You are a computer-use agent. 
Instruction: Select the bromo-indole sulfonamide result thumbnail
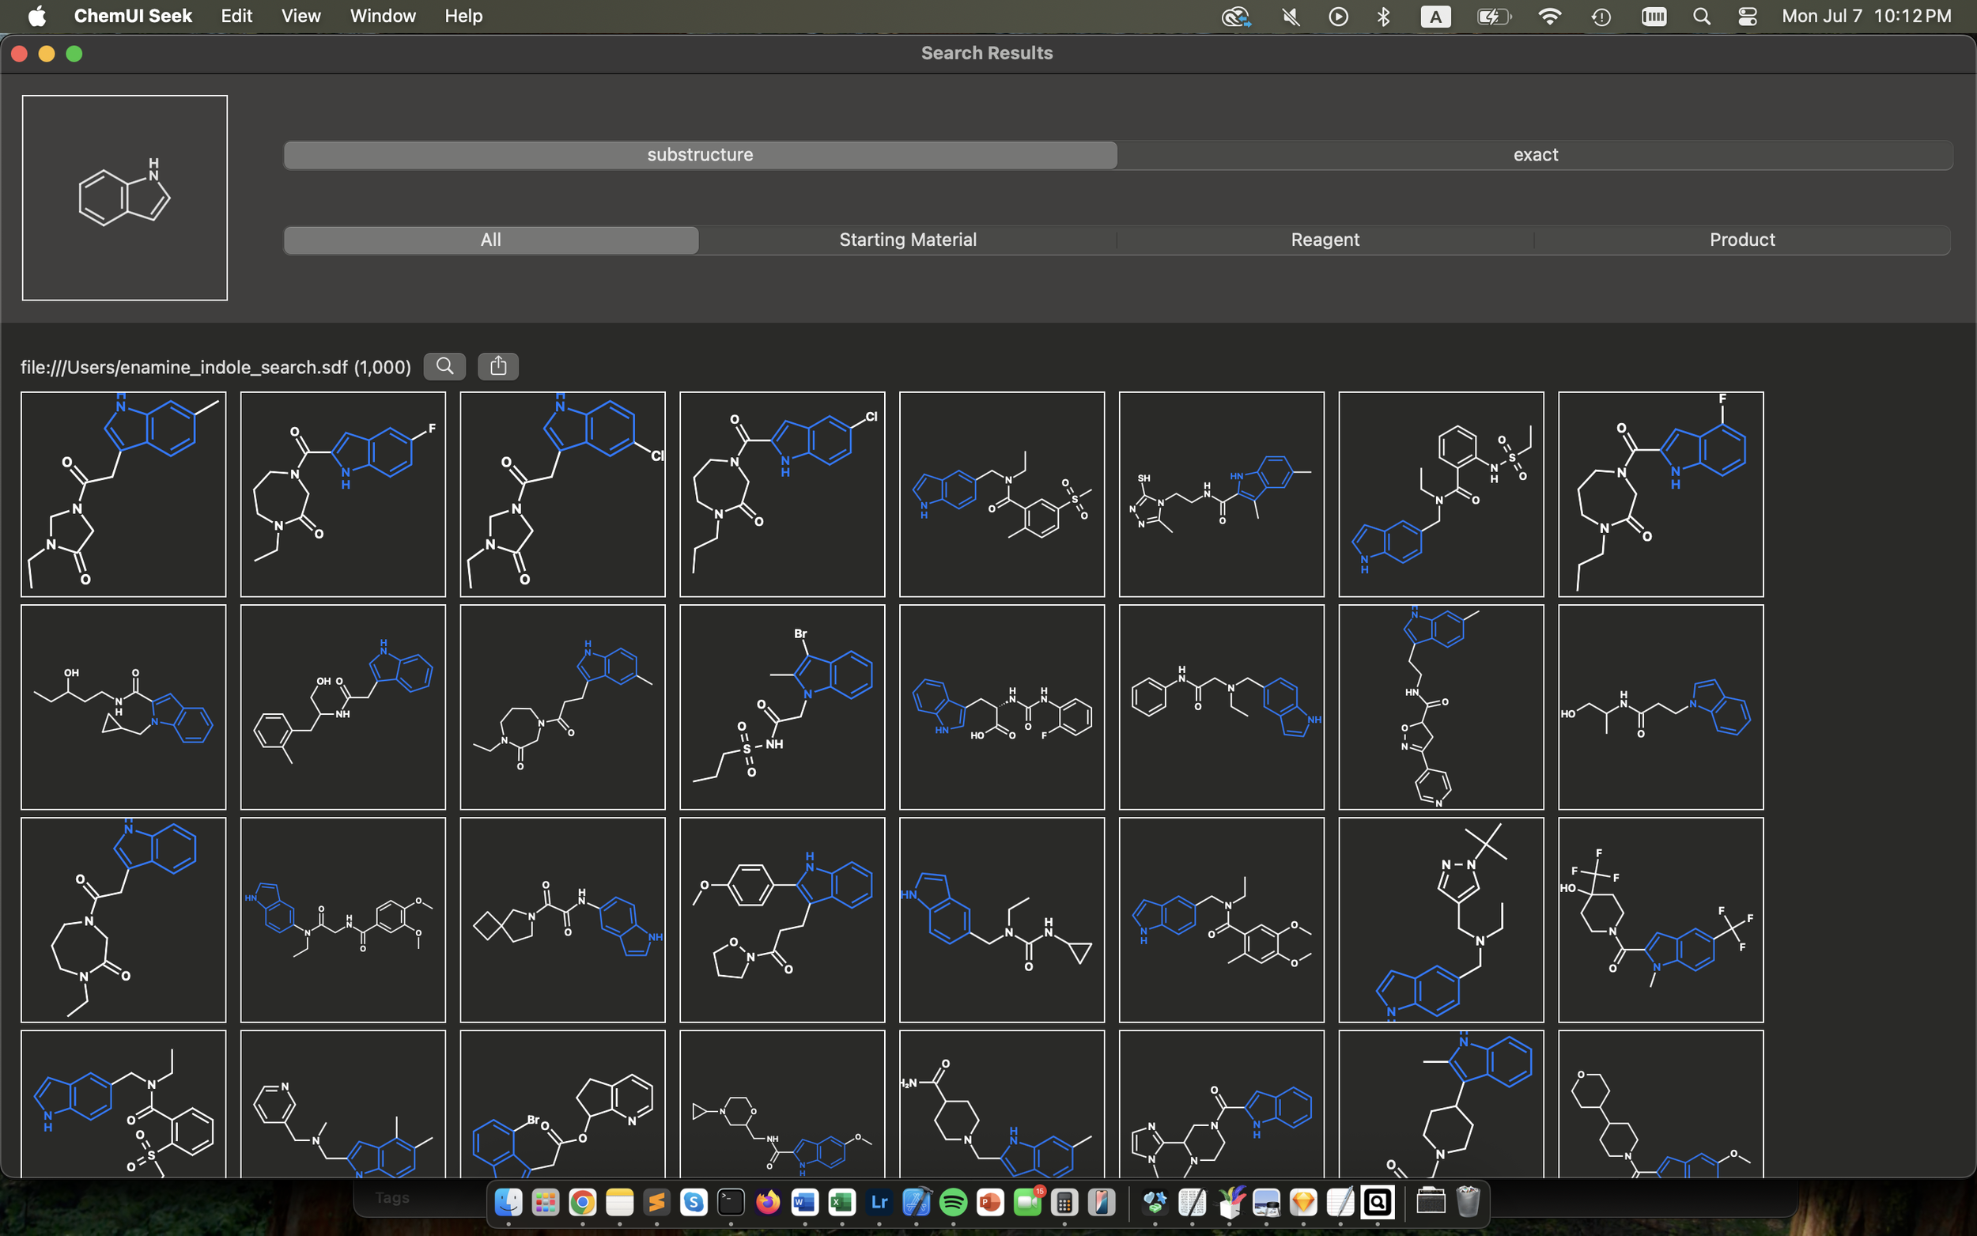click(x=782, y=707)
